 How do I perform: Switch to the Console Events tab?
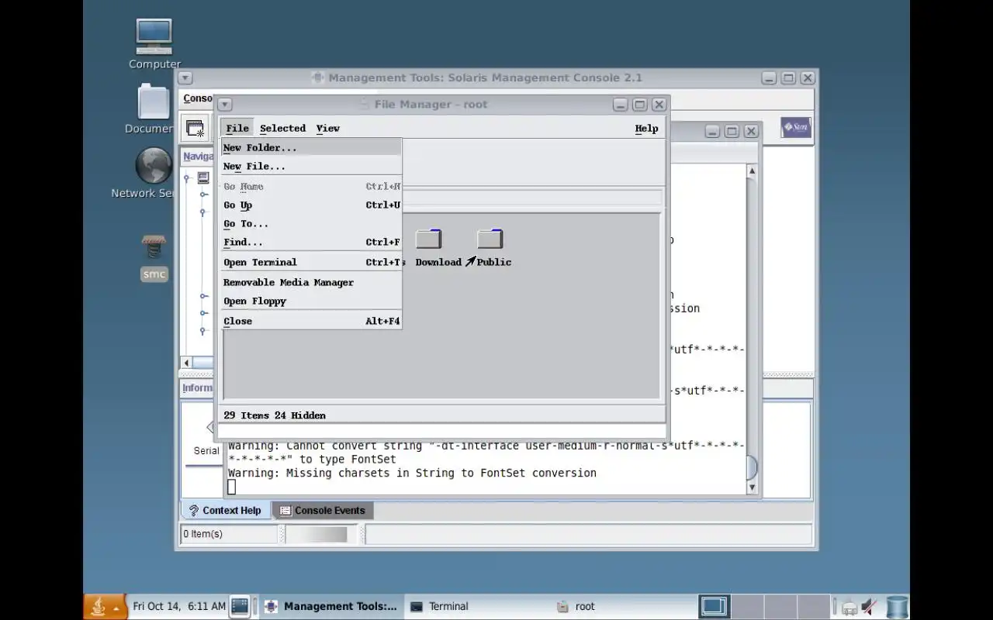point(323,510)
